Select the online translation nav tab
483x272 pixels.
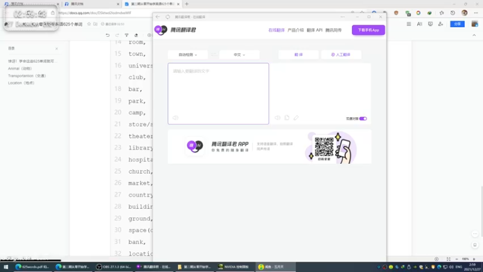pyautogui.click(x=277, y=30)
